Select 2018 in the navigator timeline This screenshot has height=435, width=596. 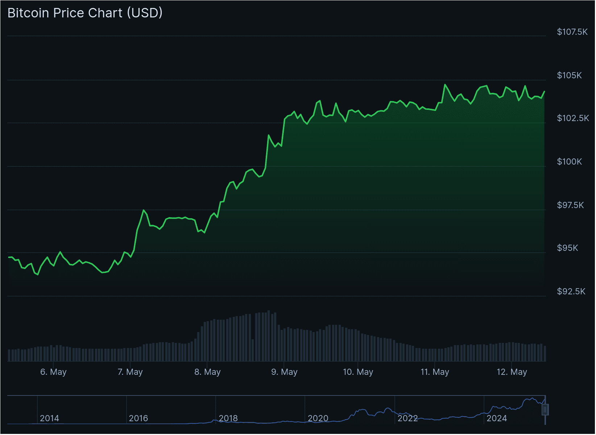[x=228, y=419]
